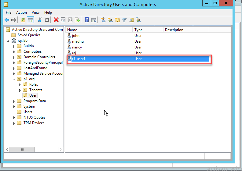Click the tree pane horizontal scrollbar thumb
242x171 pixels.
click(22, 149)
